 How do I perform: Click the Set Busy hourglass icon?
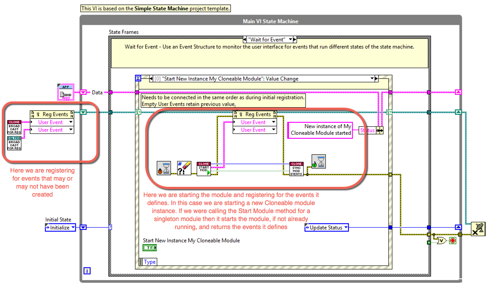point(164,169)
